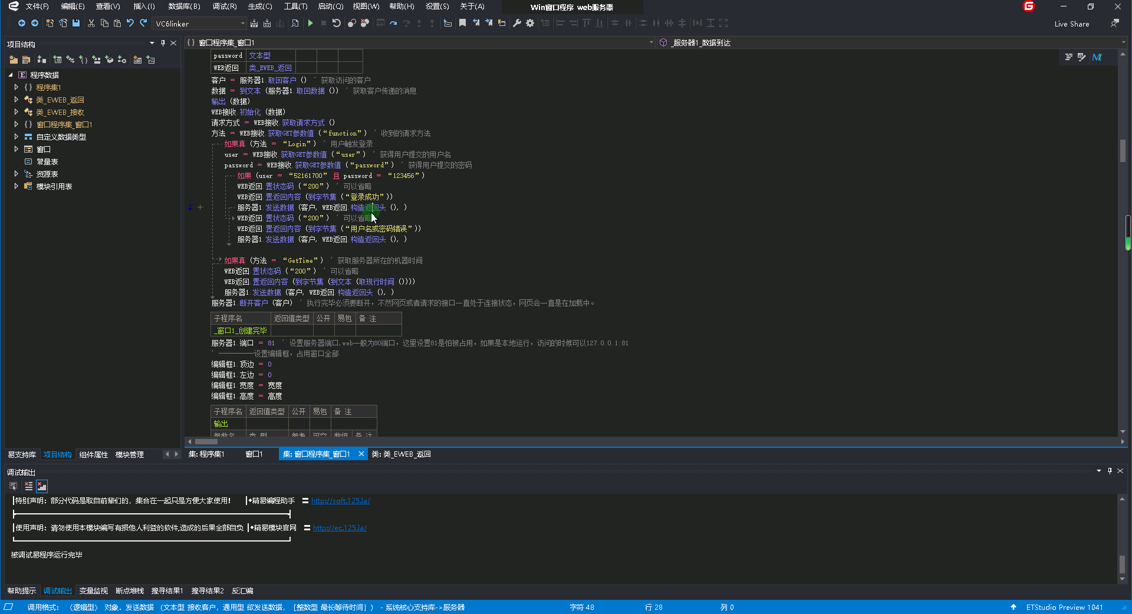1132x614 pixels.
Task: Expand the 窗口程序集_窗口1 tree node
Action: [x=17, y=124]
